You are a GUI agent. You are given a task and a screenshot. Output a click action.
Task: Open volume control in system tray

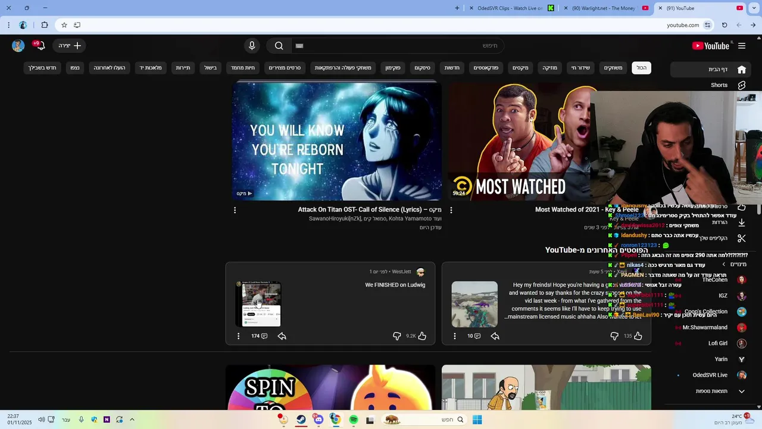coord(41,419)
